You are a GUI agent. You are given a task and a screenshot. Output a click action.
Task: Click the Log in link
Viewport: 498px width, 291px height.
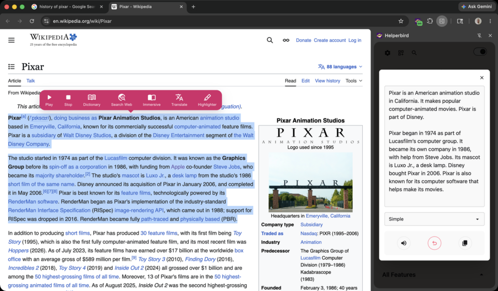355,40
